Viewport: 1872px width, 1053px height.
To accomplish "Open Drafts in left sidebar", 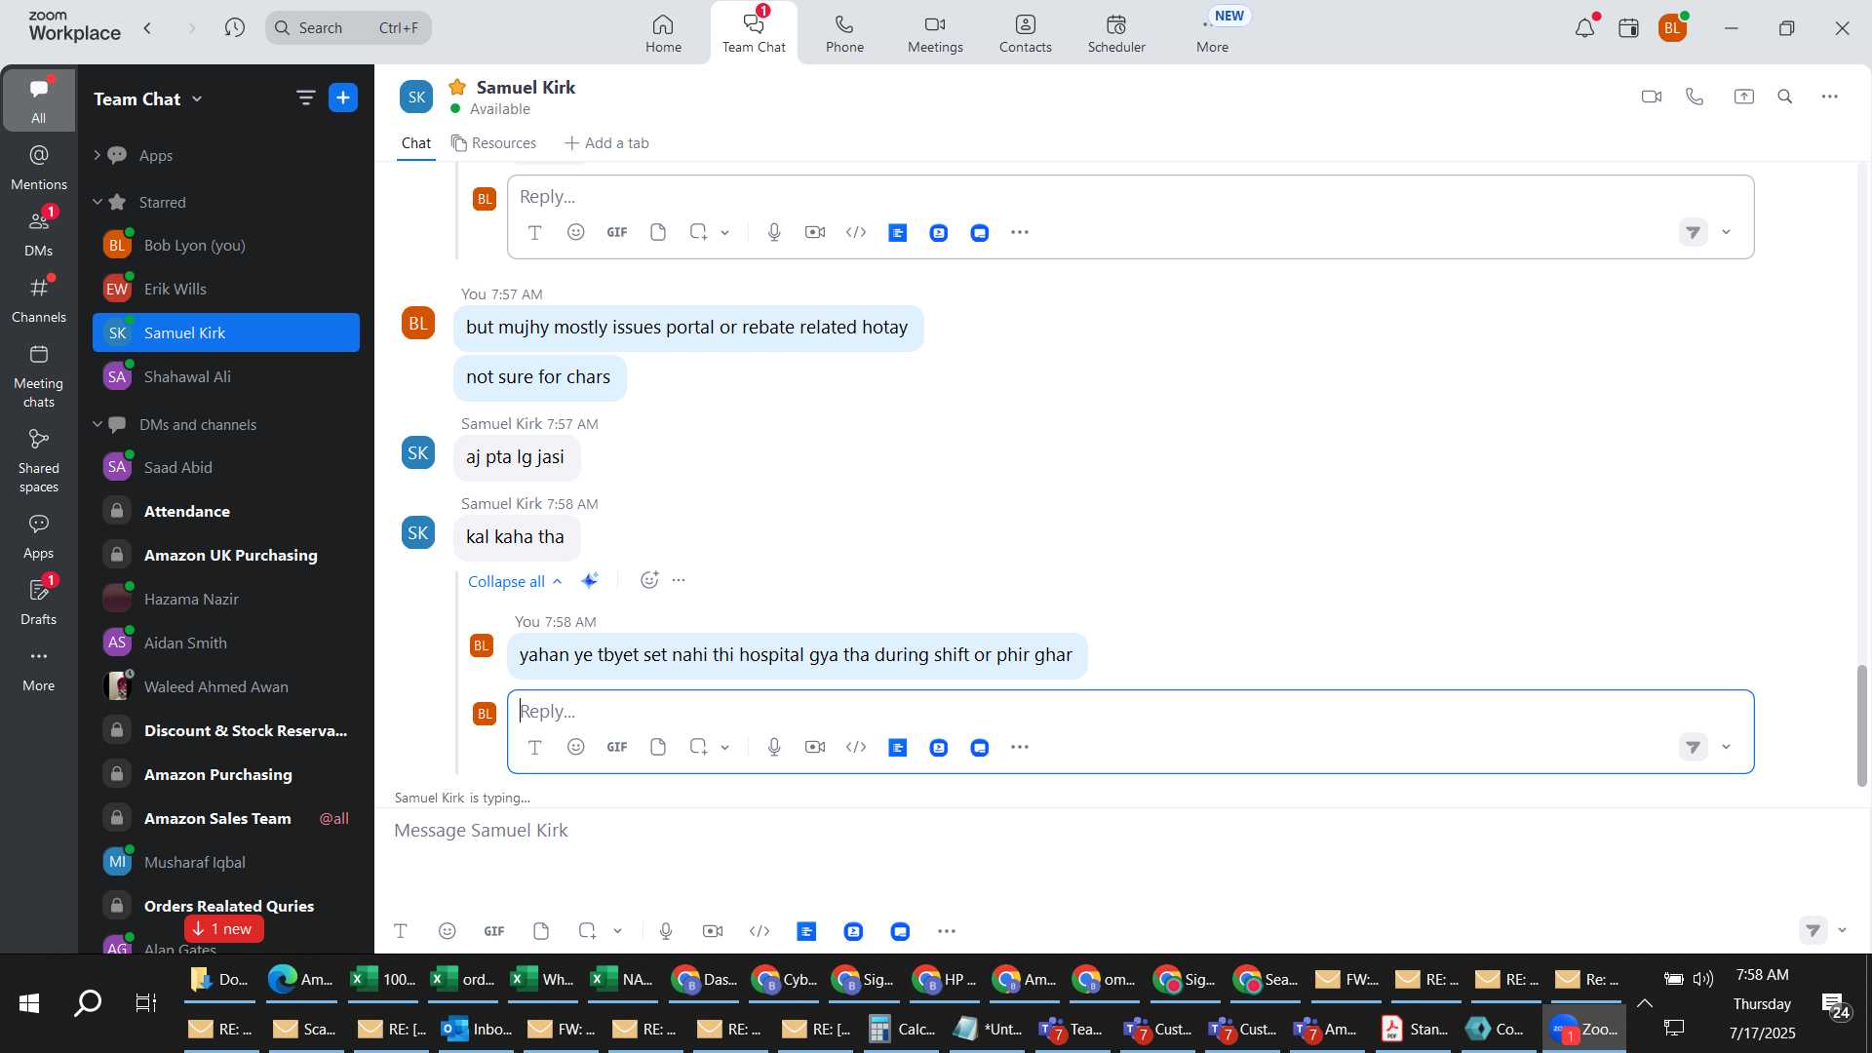I will [39, 602].
